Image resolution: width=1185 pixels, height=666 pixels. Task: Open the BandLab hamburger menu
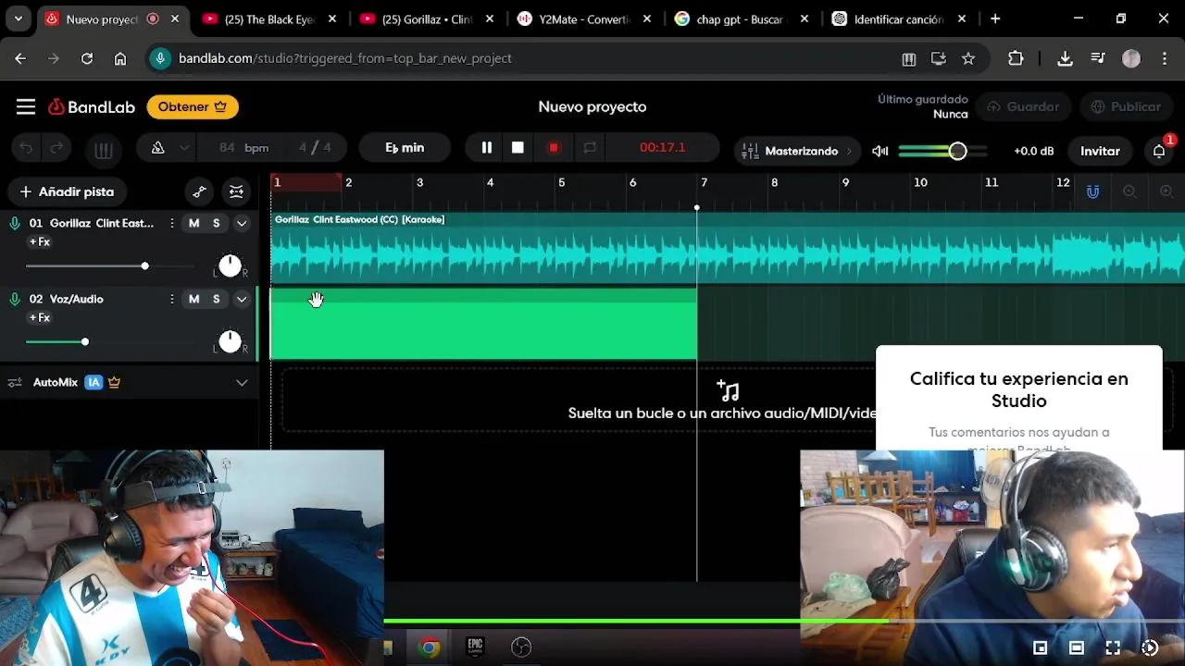tap(26, 107)
